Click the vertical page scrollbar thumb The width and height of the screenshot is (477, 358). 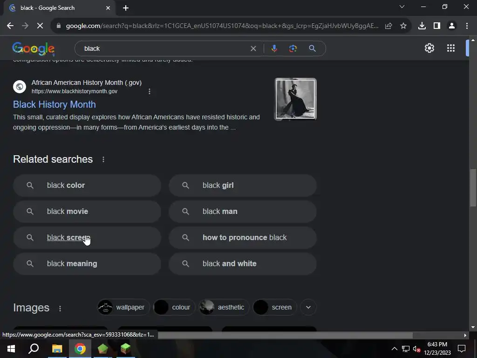pyautogui.click(x=473, y=187)
